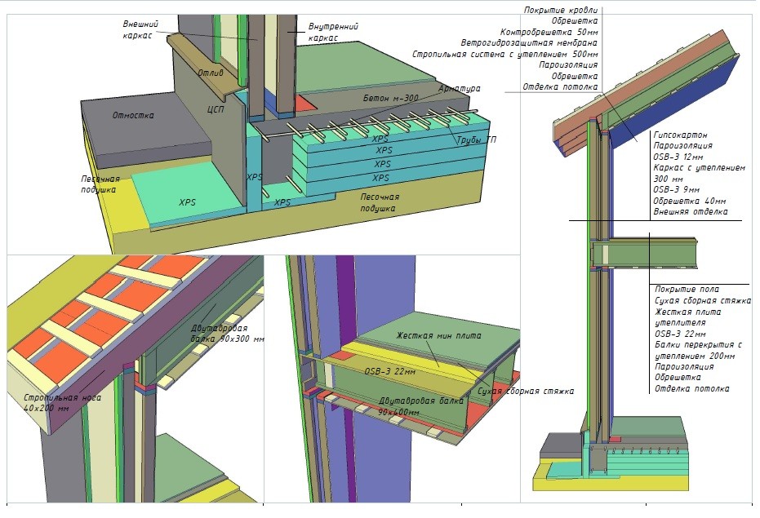Screen dimensions: 760x518
Task: Select the "Бетон м-300" label
Action: coord(390,97)
